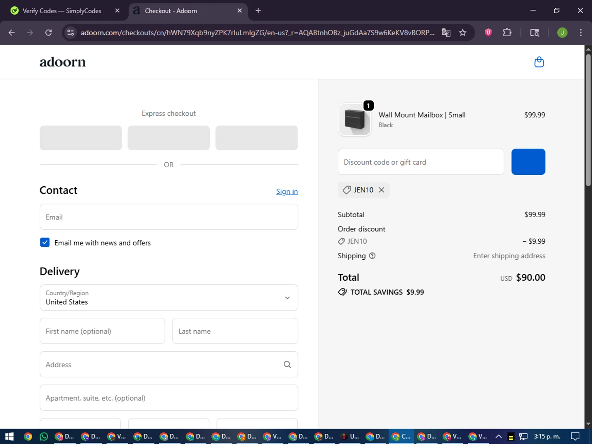This screenshot has height=444, width=592.
Task: Bookmark this page with the star icon
Action: pyautogui.click(x=463, y=33)
